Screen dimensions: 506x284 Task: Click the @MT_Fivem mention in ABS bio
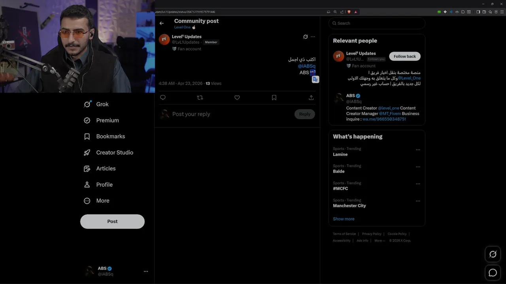(390, 114)
